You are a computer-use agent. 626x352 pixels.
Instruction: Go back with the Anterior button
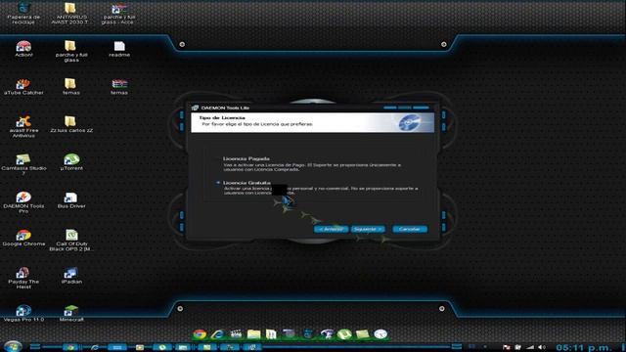[331, 229]
